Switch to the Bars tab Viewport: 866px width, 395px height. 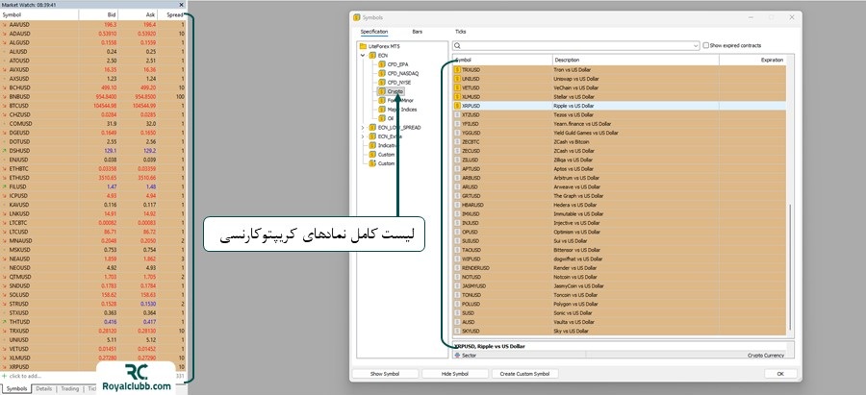pyautogui.click(x=417, y=32)
